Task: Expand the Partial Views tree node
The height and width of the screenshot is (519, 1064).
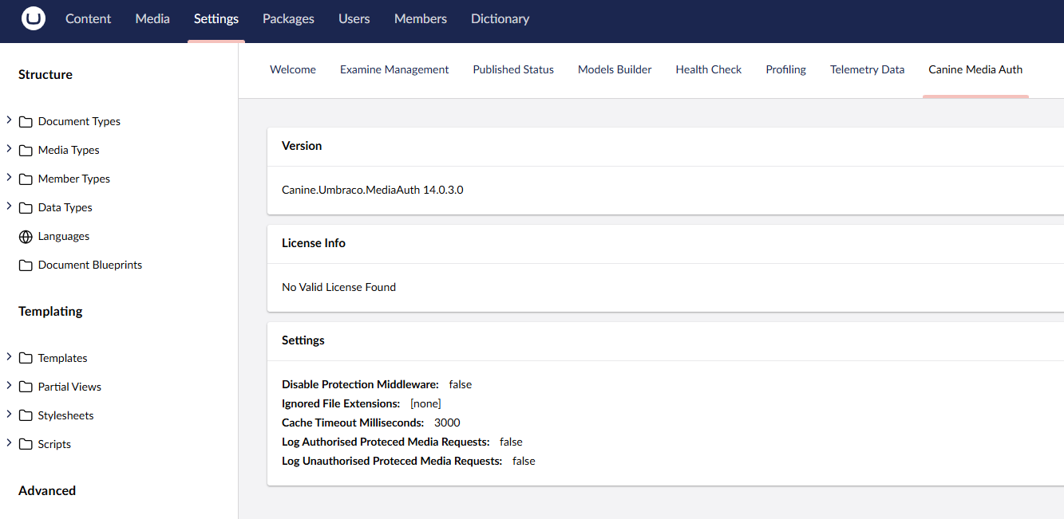Action: [x=9, y=386]
